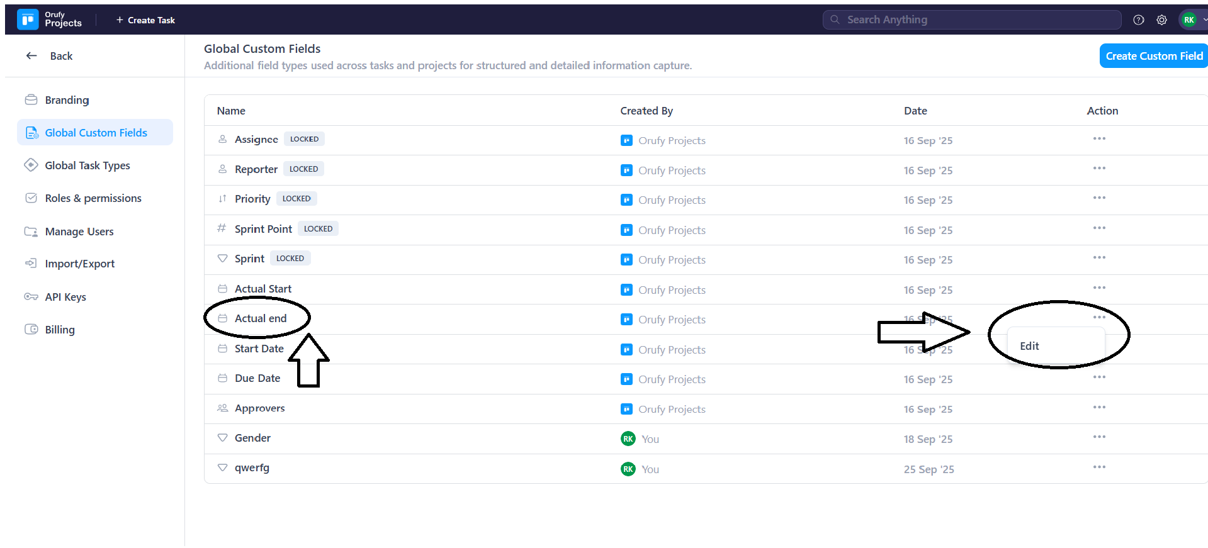Click the Search Anything input field
1208x548 pixels.
971,20
